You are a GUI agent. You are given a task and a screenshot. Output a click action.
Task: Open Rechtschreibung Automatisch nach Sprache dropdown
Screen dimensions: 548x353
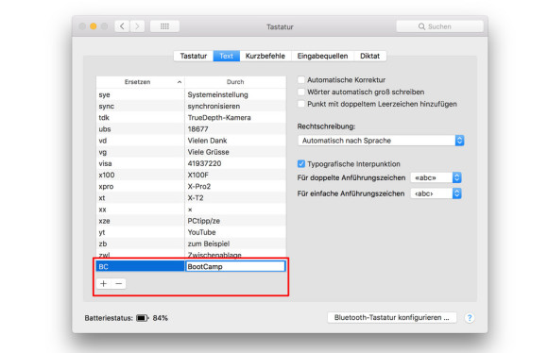pyautogui.click(x=381, y=141)
